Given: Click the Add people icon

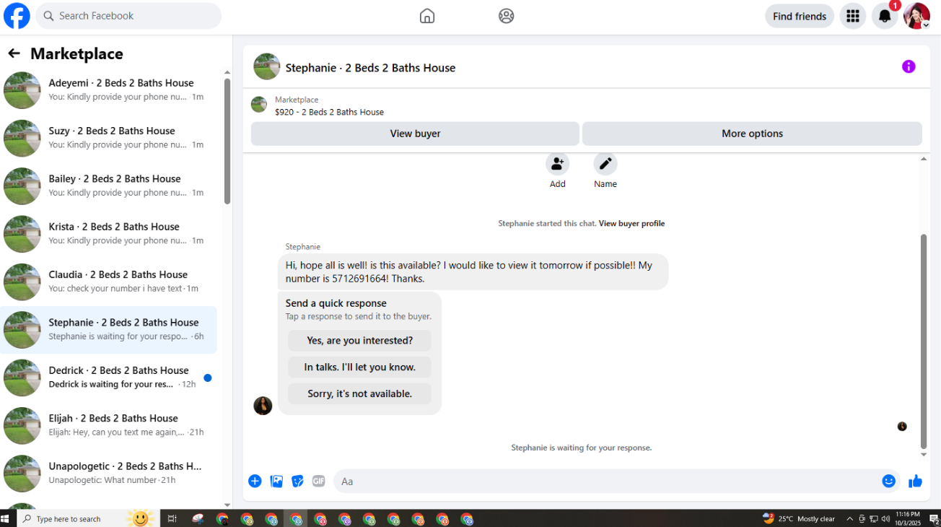Looking at the screenshot, I should point(558,164).
